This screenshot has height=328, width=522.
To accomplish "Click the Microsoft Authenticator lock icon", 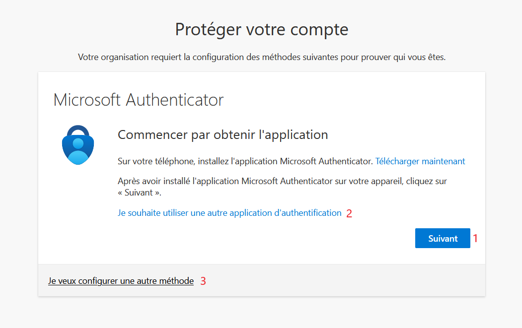I will [x=78, y=145].
